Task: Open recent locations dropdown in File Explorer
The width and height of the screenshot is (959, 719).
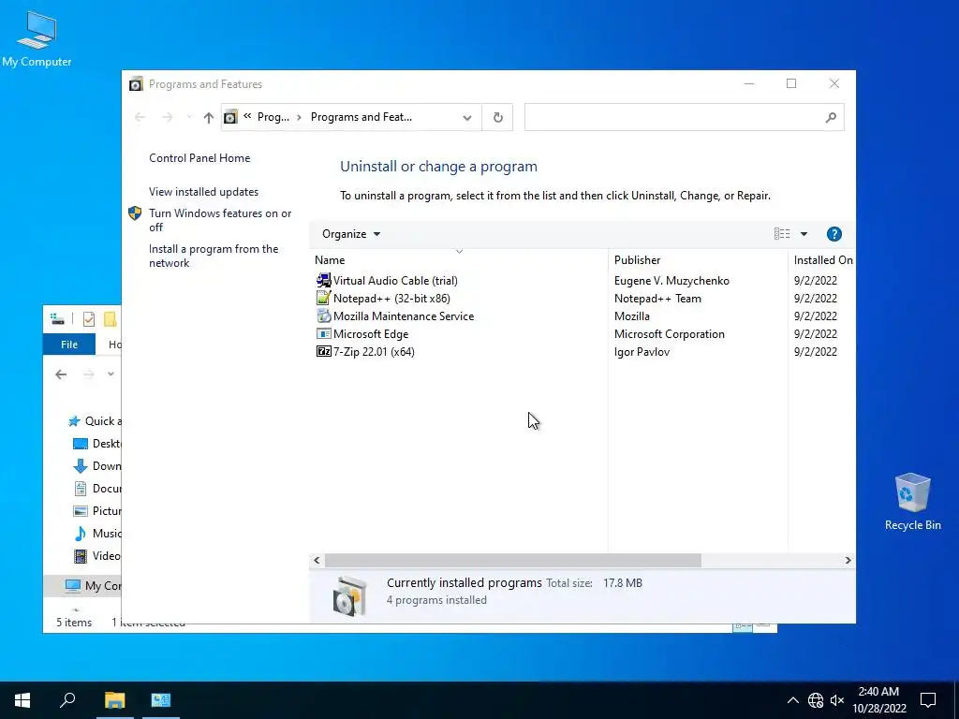Action: click(x=111, y=374)
